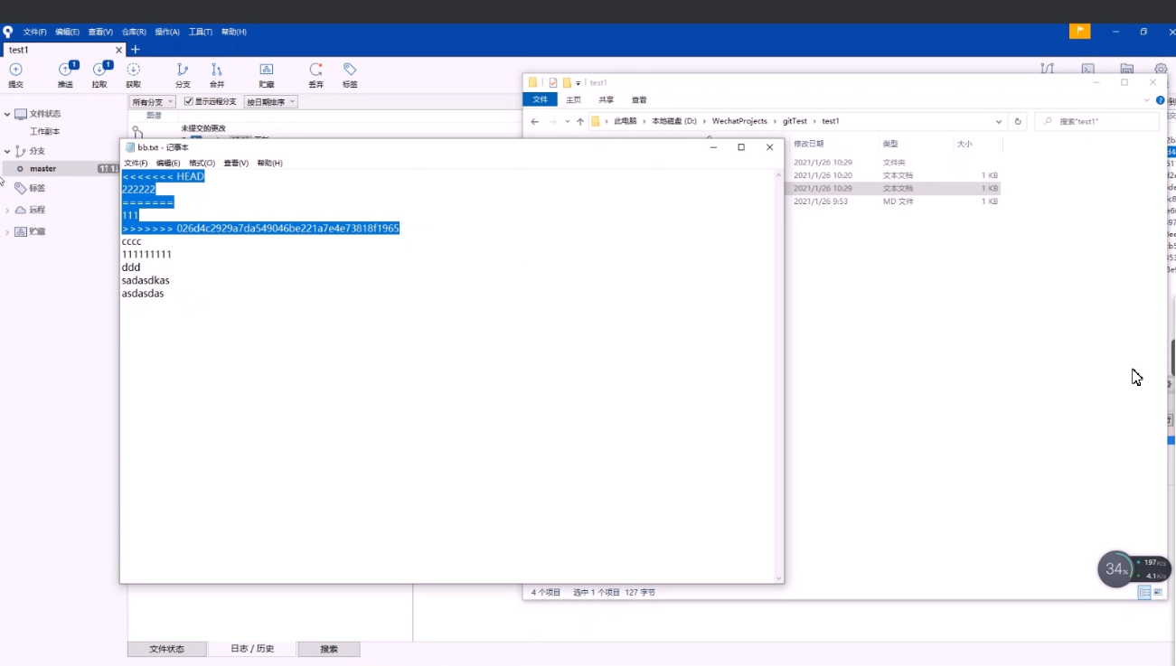Viewport: 1176px width, 666px height.
Task: Open Notepad 格式(O) menu
Action: point(202,164)
